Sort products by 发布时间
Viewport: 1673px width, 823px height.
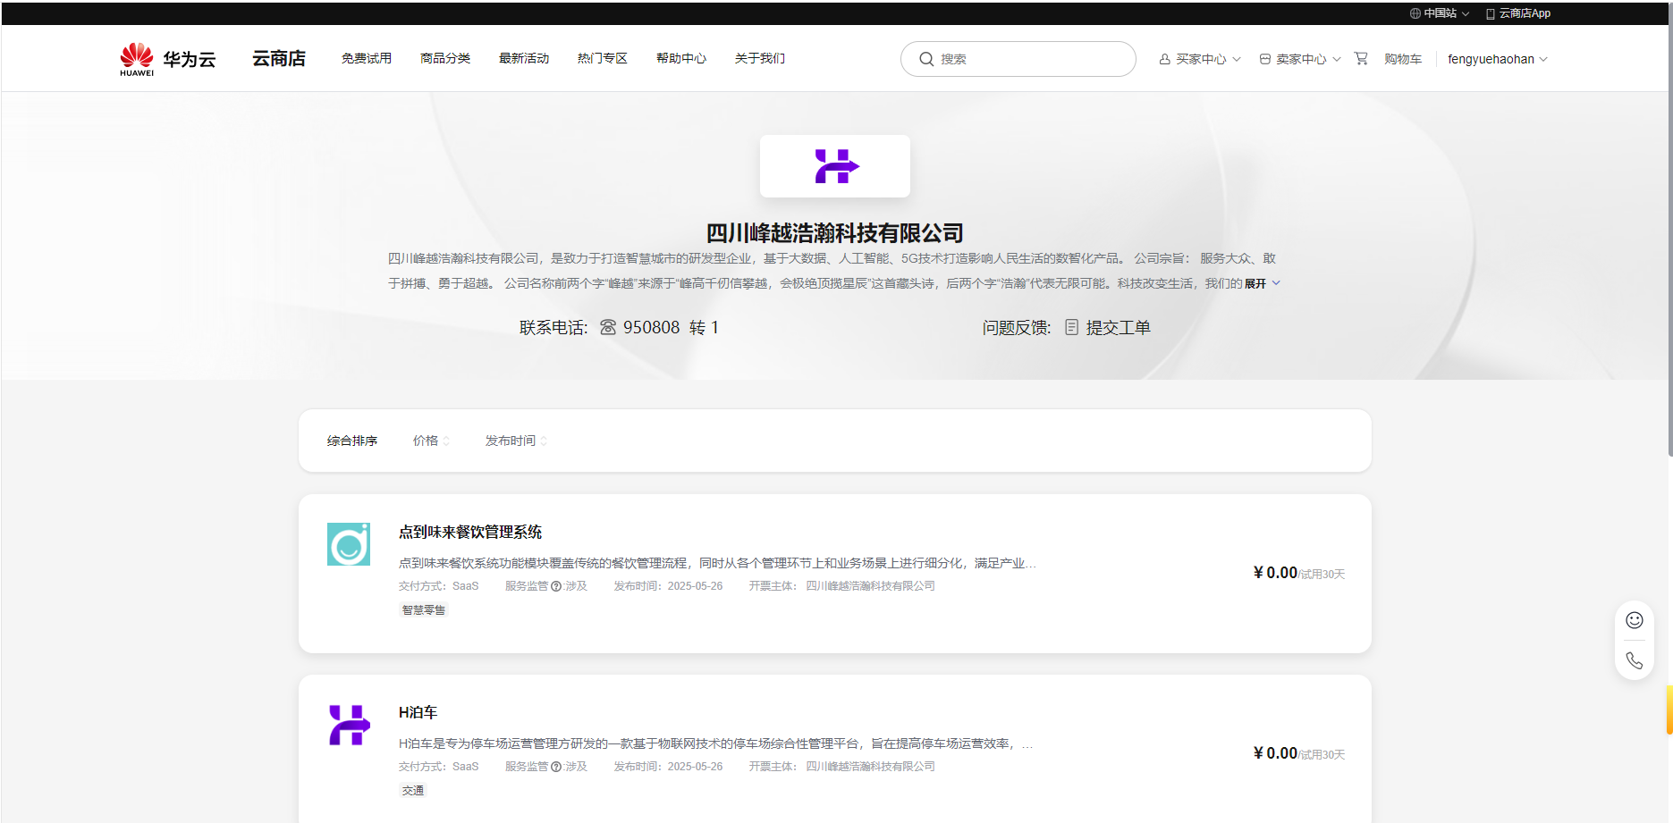click(x=516, y=441)
